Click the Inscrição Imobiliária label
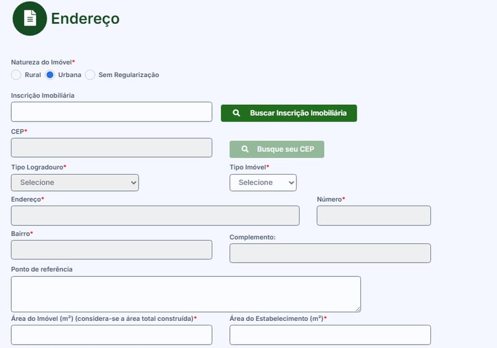The image size is (497, 348). tap(43, 95)
